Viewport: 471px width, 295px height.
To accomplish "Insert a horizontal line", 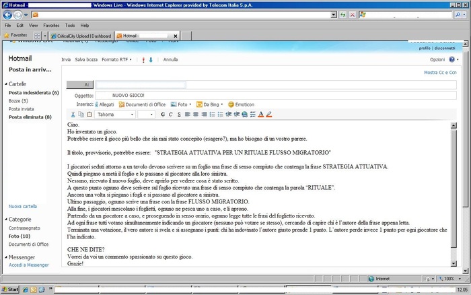I will [x=252, y=114].
